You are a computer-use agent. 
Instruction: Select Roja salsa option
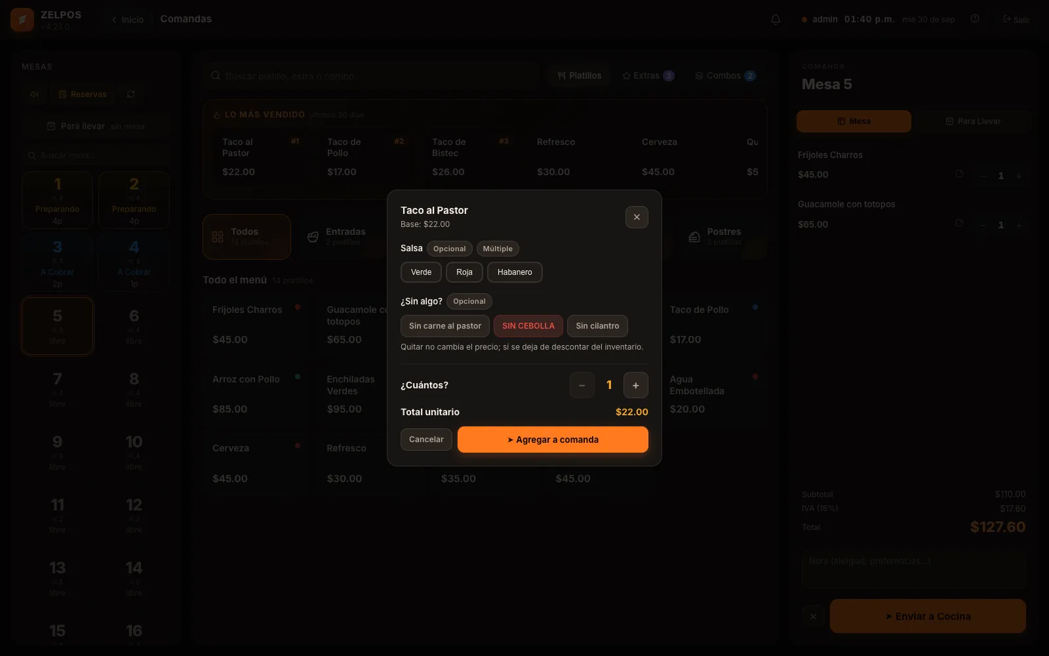[x=464, y=272]
